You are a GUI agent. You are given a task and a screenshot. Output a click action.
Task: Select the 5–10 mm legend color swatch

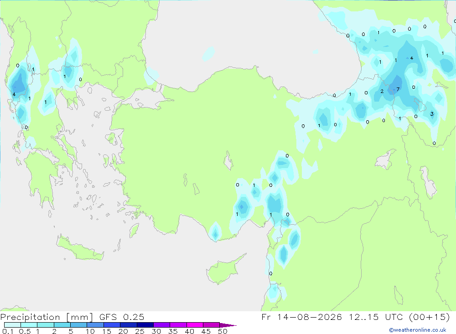tap(79, 325)
